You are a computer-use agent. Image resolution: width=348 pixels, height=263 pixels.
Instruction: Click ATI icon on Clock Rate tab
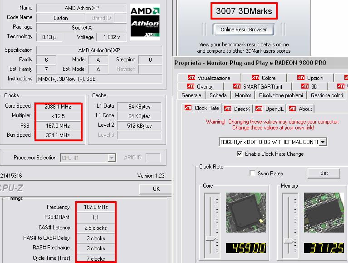pyautogui.click(x=188, y=108)
